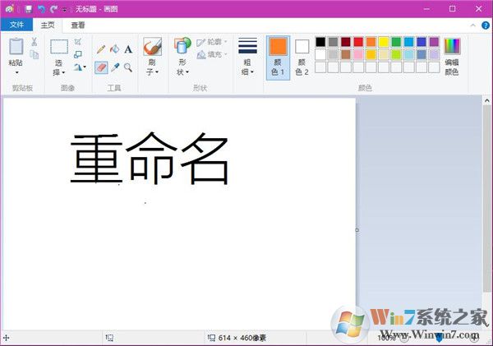Switch to the 主页 Home tab

pyautogui.click(x=48, y=25)
